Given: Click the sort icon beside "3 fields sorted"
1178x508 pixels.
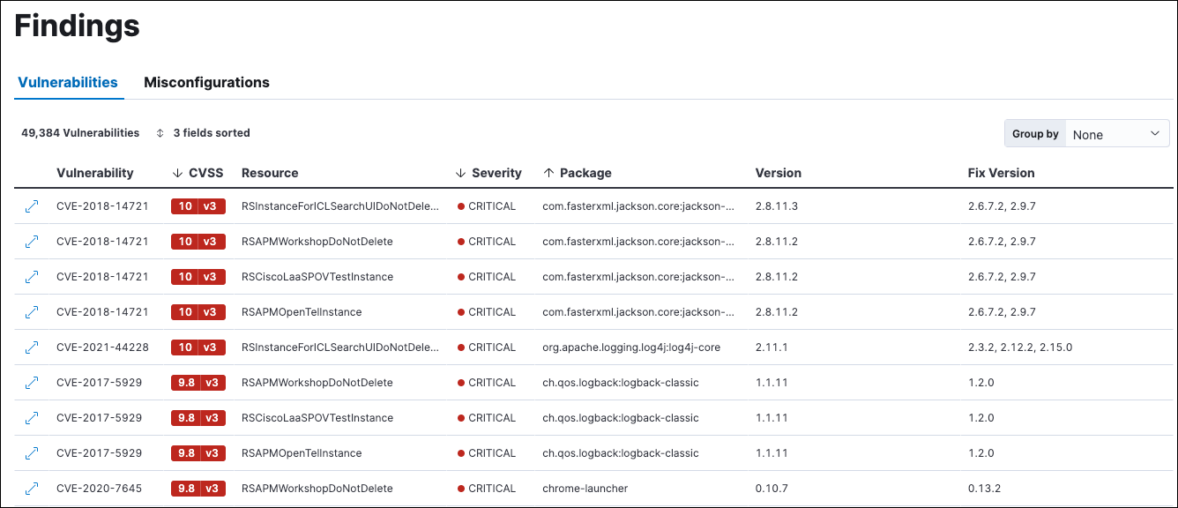Looking at the screenshot, I should tap(159, 132).
